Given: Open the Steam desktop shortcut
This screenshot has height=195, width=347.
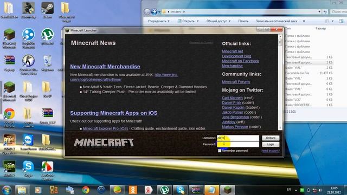Looking at the screenshot, I should coord(47,10).
